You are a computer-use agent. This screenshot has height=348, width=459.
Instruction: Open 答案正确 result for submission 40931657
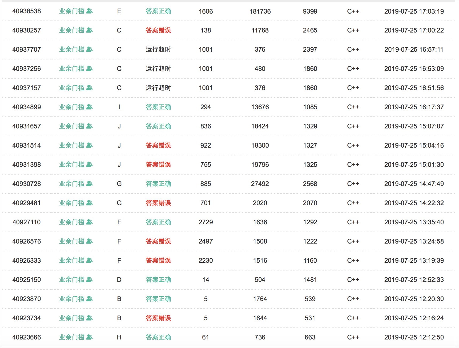pyautogui.click(x=158, y=126)
